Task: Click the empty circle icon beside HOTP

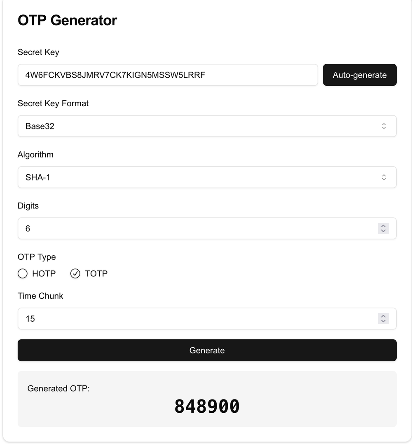Action: click(23, 273)
